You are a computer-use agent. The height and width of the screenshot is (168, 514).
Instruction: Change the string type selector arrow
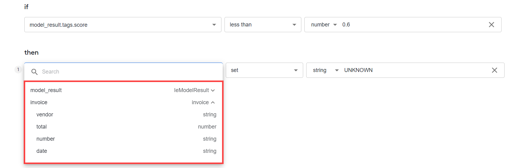pos(337,70)
